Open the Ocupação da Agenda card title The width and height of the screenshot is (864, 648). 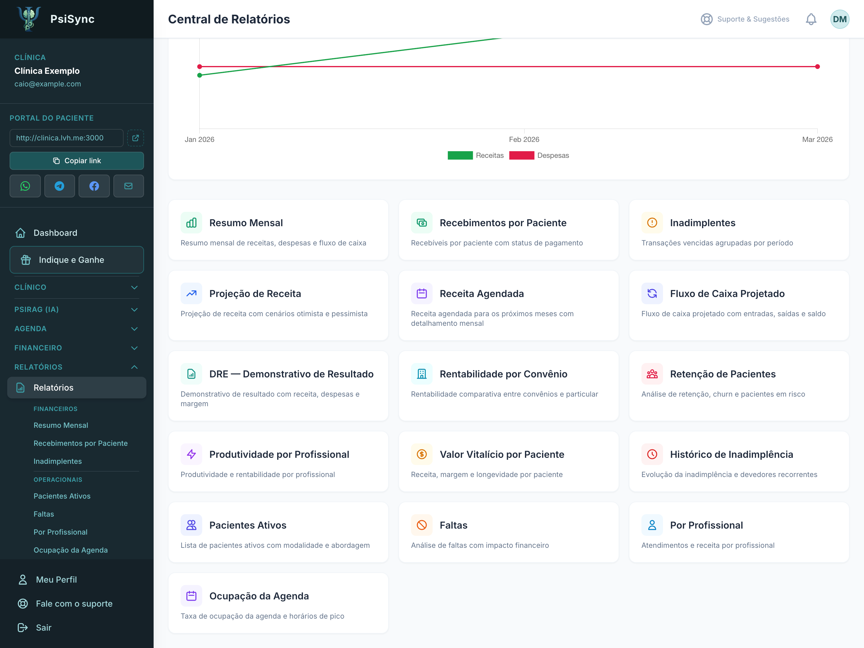coord(259,596)
